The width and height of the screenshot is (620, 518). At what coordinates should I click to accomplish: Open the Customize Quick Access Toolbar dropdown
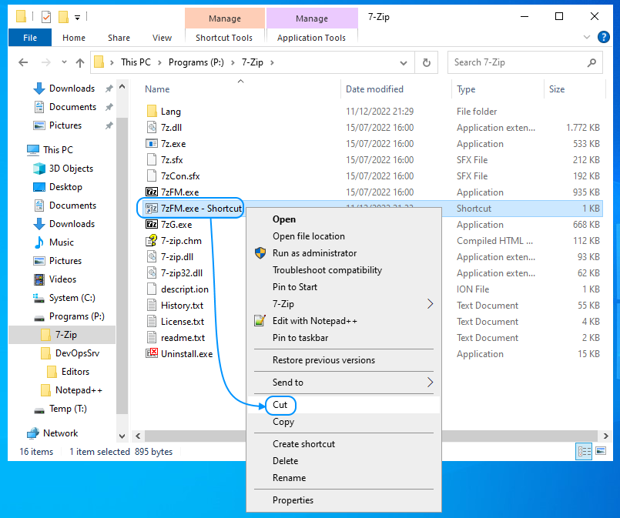pyautogui.click(x=78, y=18)
